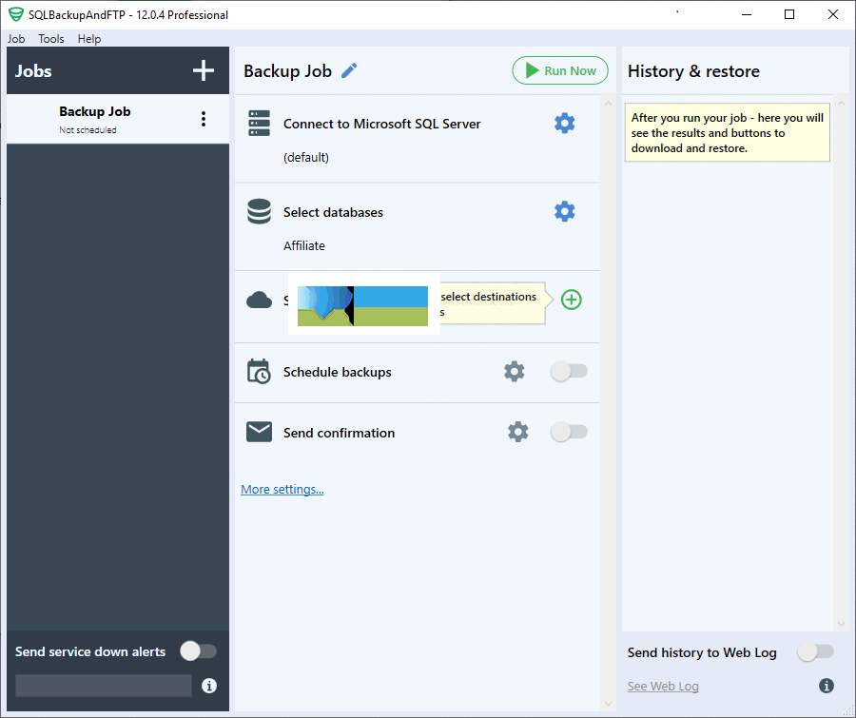Click the Schedule backups label
The image size is (856, 718).
pyautogui.click(x=338, y=372)
